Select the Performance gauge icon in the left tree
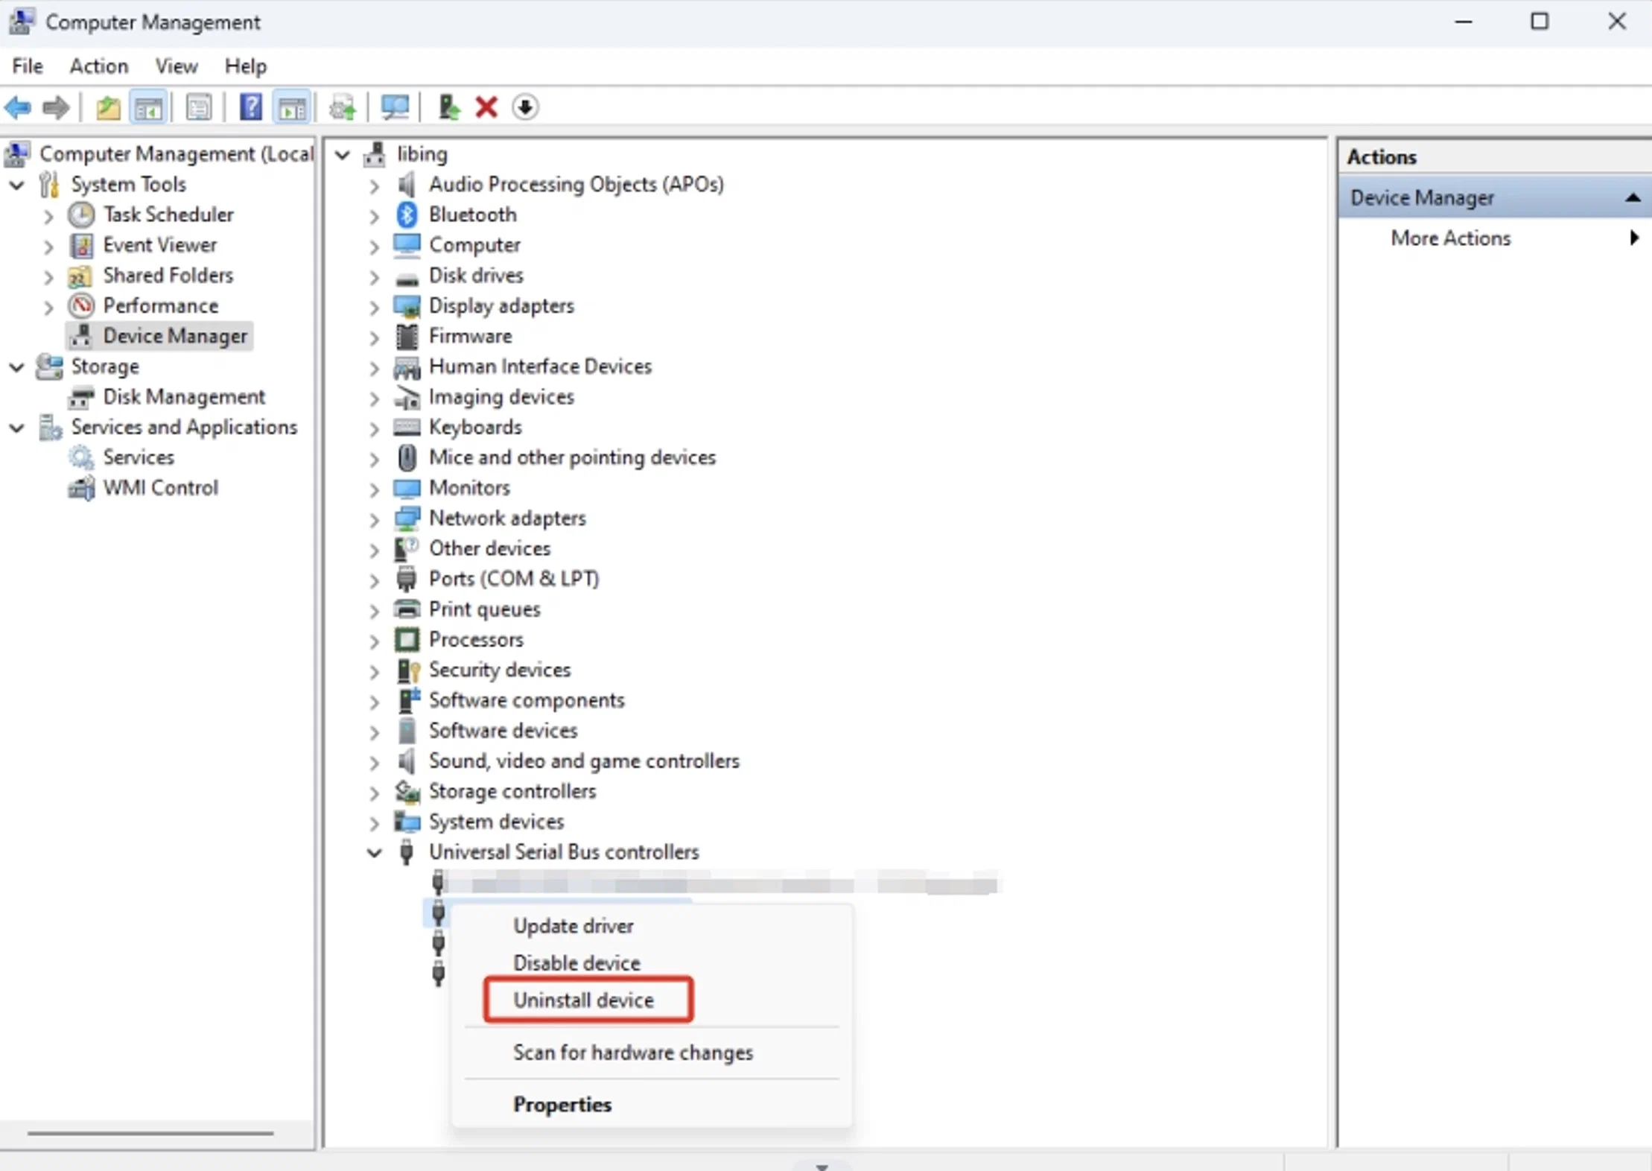 [x=81, y=305]
